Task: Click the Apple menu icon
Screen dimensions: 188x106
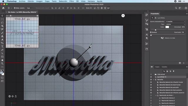Action: tap(3, 1)
